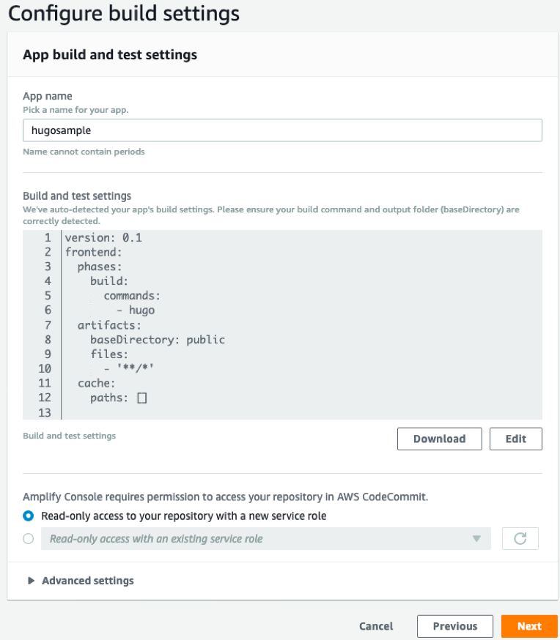Expand the Advanced settings section
Viewport: 560px width, 640px height.
[x=81, y=581]
